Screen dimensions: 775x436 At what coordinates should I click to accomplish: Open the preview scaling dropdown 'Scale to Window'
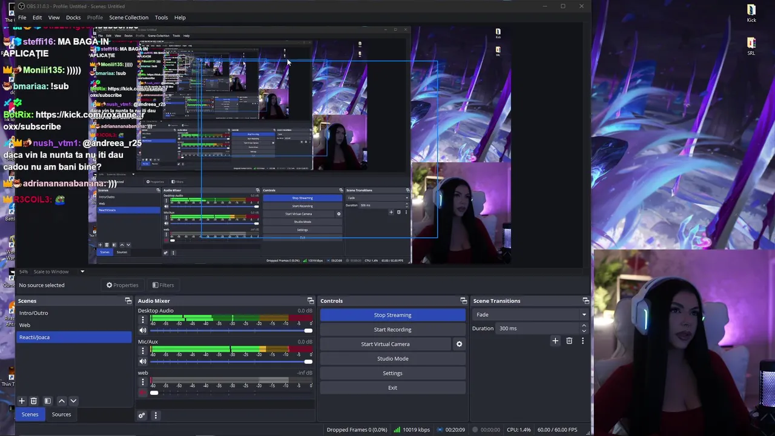59,271
